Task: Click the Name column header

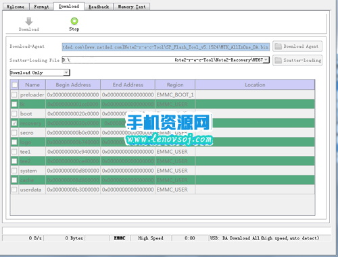Action: 32,85
